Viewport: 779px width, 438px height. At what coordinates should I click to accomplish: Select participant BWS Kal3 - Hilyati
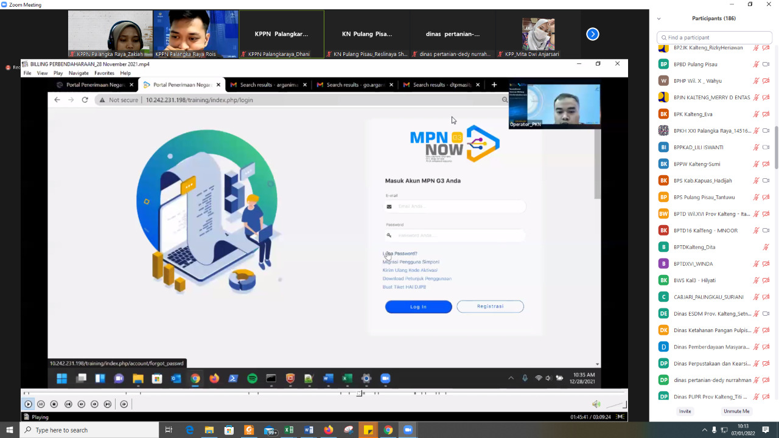[x=714, y=280]
